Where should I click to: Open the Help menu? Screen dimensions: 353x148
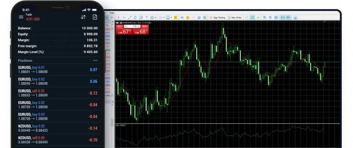(x=112, y=13)
